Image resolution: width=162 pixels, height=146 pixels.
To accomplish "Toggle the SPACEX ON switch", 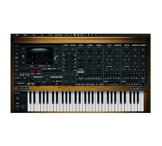I will click(32, 81).
